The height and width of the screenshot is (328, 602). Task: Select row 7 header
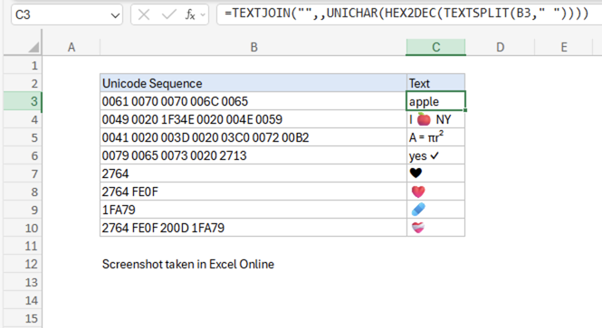pyautogui.click(x=23, y=173)
